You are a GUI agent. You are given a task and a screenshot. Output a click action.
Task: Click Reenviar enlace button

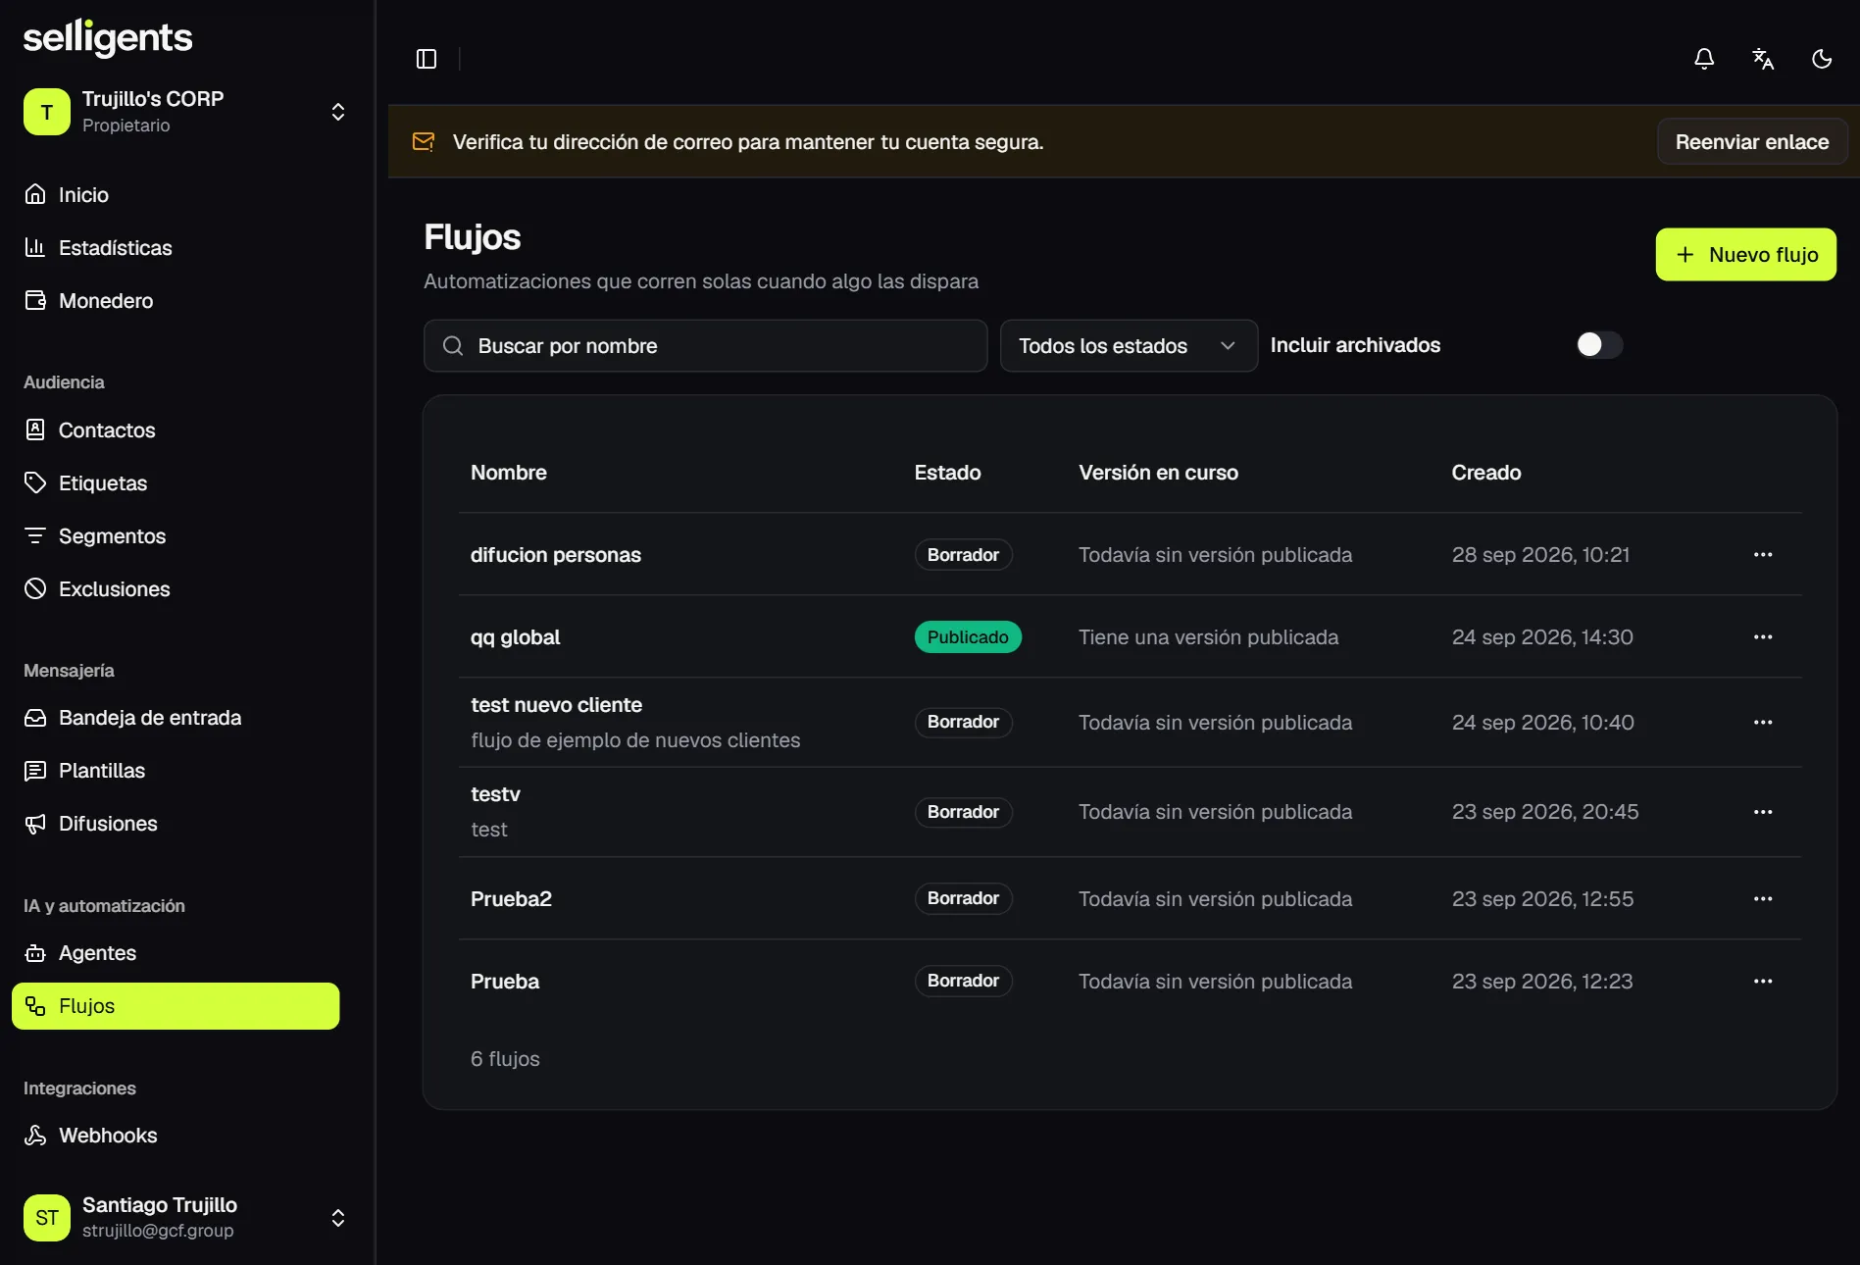point(1752,142)
